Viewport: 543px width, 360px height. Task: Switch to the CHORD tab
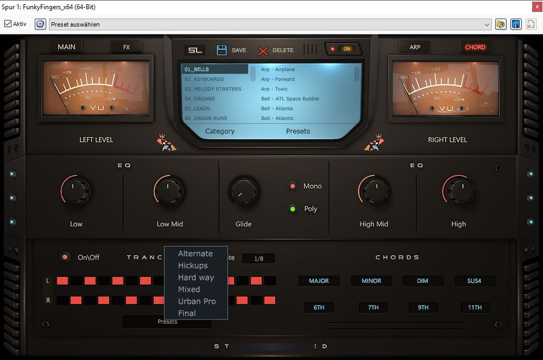pyautogui.click(x=475, y=47)
